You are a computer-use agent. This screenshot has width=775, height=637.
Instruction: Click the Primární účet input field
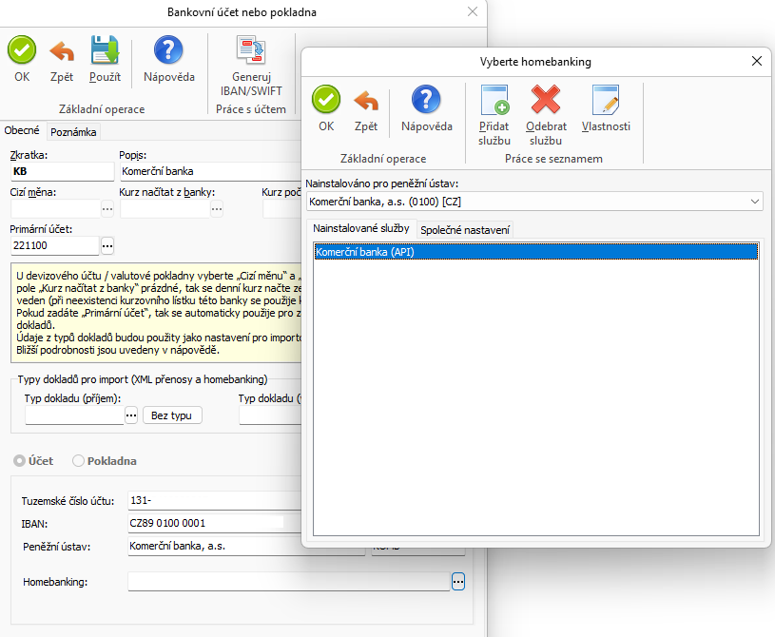[x=55, y=245]
